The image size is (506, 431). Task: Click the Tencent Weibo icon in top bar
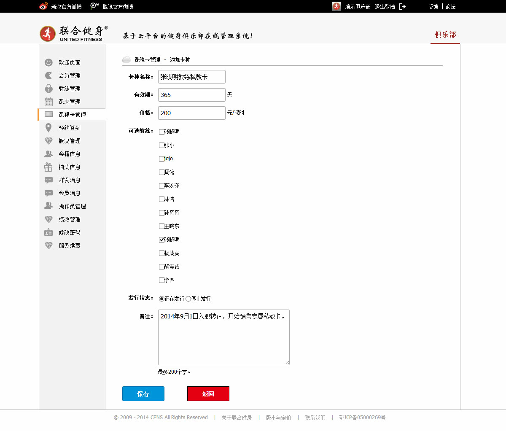[94, 6]
